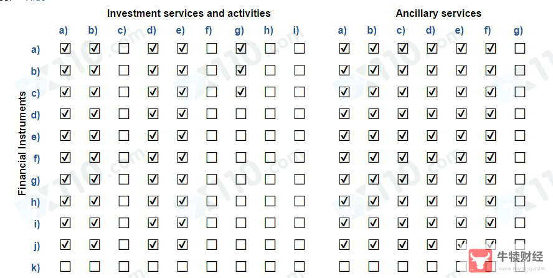Check Ancillary services g) in row a)
The height and width of the screenshot is (278, 553).
pyautogui.click(x=520, y=49)
